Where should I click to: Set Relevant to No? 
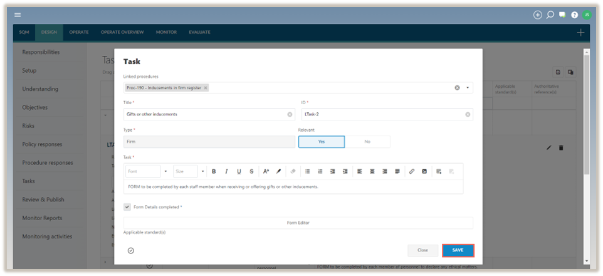[367, 142]
